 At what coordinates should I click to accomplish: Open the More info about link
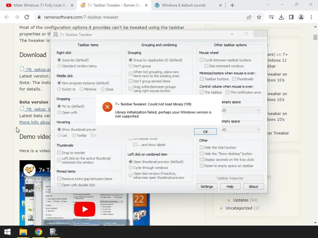click(35, 122)
